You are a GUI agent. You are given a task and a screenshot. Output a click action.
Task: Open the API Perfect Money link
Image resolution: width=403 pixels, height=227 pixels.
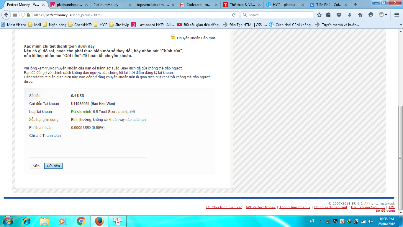pyautogui.click(x=261, y=207)
